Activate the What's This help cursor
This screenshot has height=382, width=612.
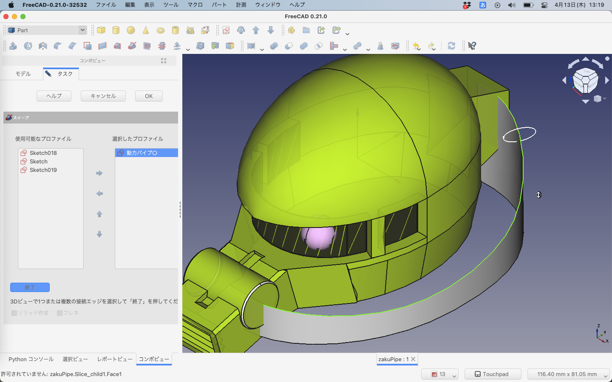tap(472, 46)
